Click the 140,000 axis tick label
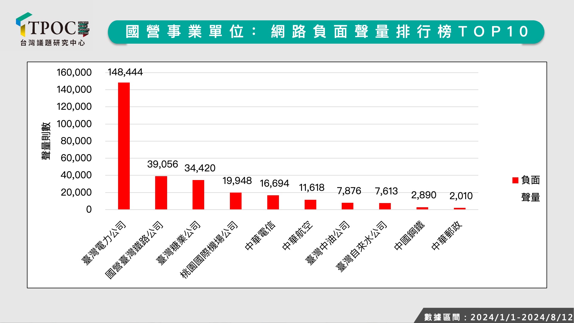574x323 pixels. click(x=74, y=89)
